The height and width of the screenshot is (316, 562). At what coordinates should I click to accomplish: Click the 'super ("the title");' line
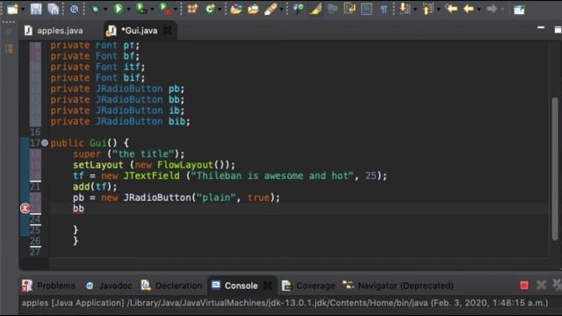(x=128, y=154)
